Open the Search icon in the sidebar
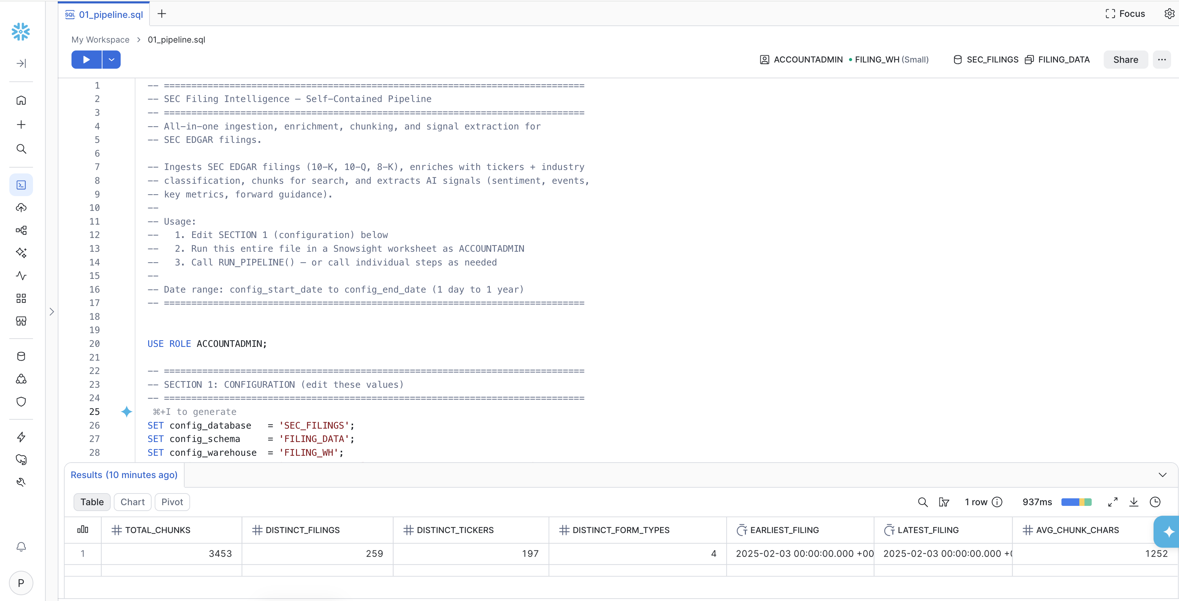Screen dimensions: 1179x601 point(21,149)
